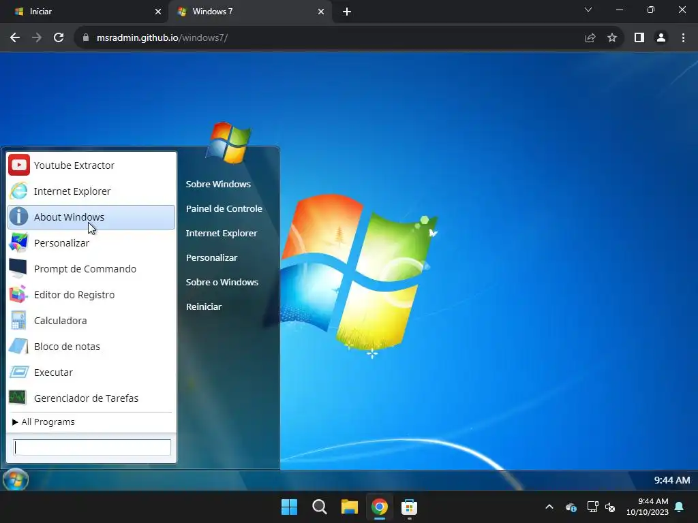Viewport: 698px width, 523px height.
Task: Click Editor do Registro label
Action: coord(74,295)
